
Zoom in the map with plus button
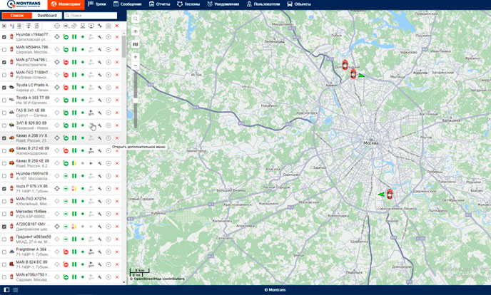(136, 57)
